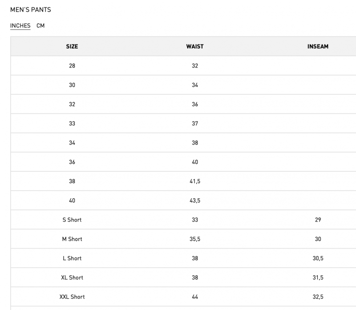The image size is (356, 310).
Task: Select the size 40 cell
Action: (72, 201)
